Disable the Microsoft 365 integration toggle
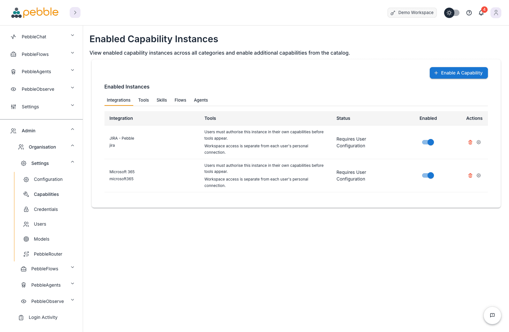This screenshot has height=332, width=509. click(x=428, y=175)
